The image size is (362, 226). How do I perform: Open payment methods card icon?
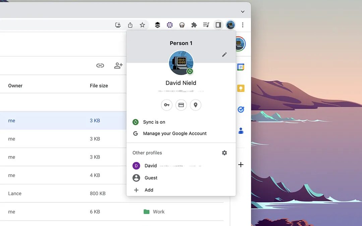[181, 105]
